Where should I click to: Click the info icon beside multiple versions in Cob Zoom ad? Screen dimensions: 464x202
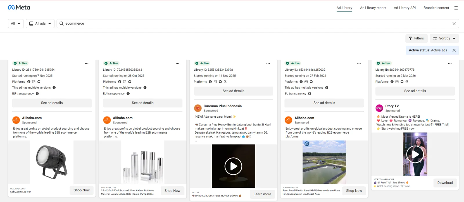(x=54, y=88)
